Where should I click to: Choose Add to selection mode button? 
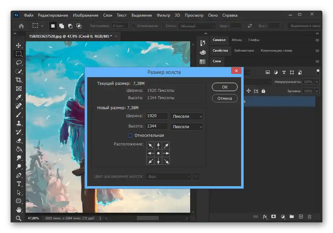coord(62,26)
